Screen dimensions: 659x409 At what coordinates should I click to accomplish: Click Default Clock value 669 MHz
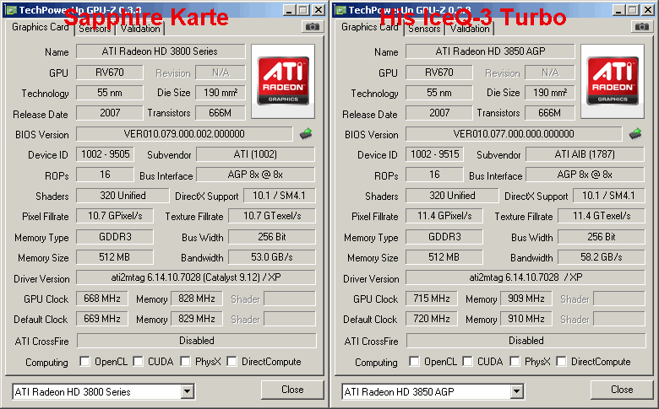101,319
